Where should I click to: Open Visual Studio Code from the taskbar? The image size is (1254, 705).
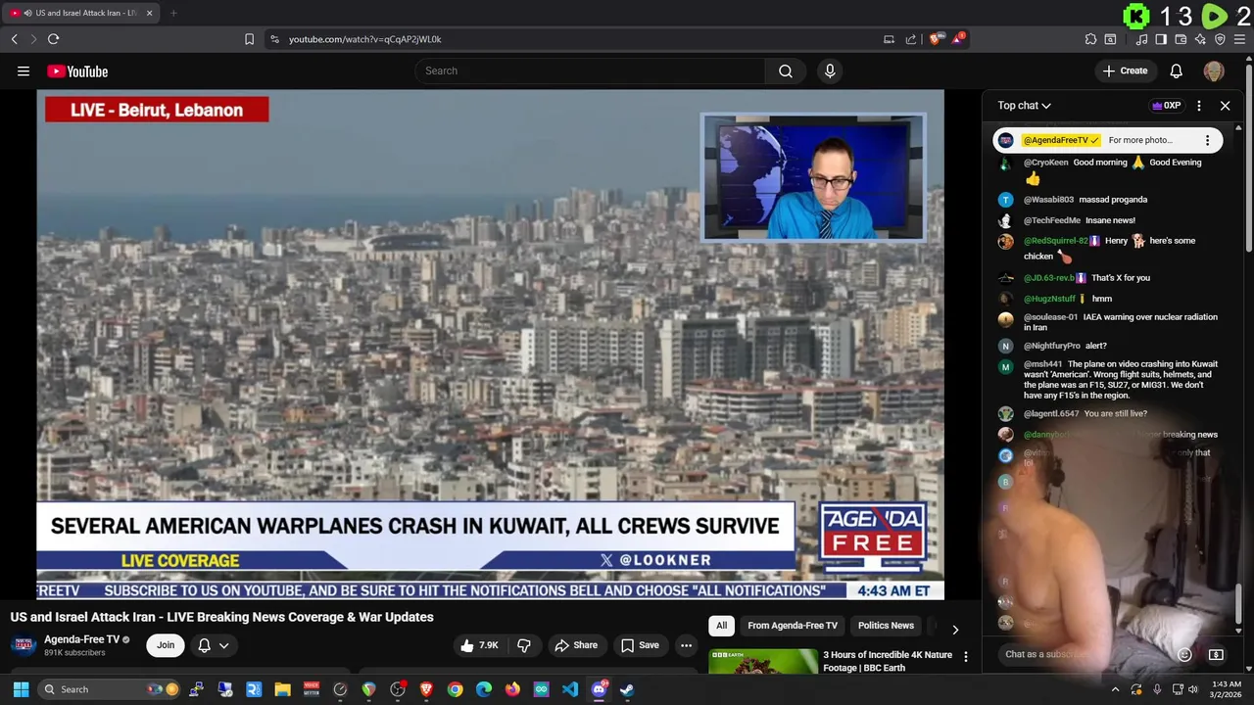tap(570, 689)
